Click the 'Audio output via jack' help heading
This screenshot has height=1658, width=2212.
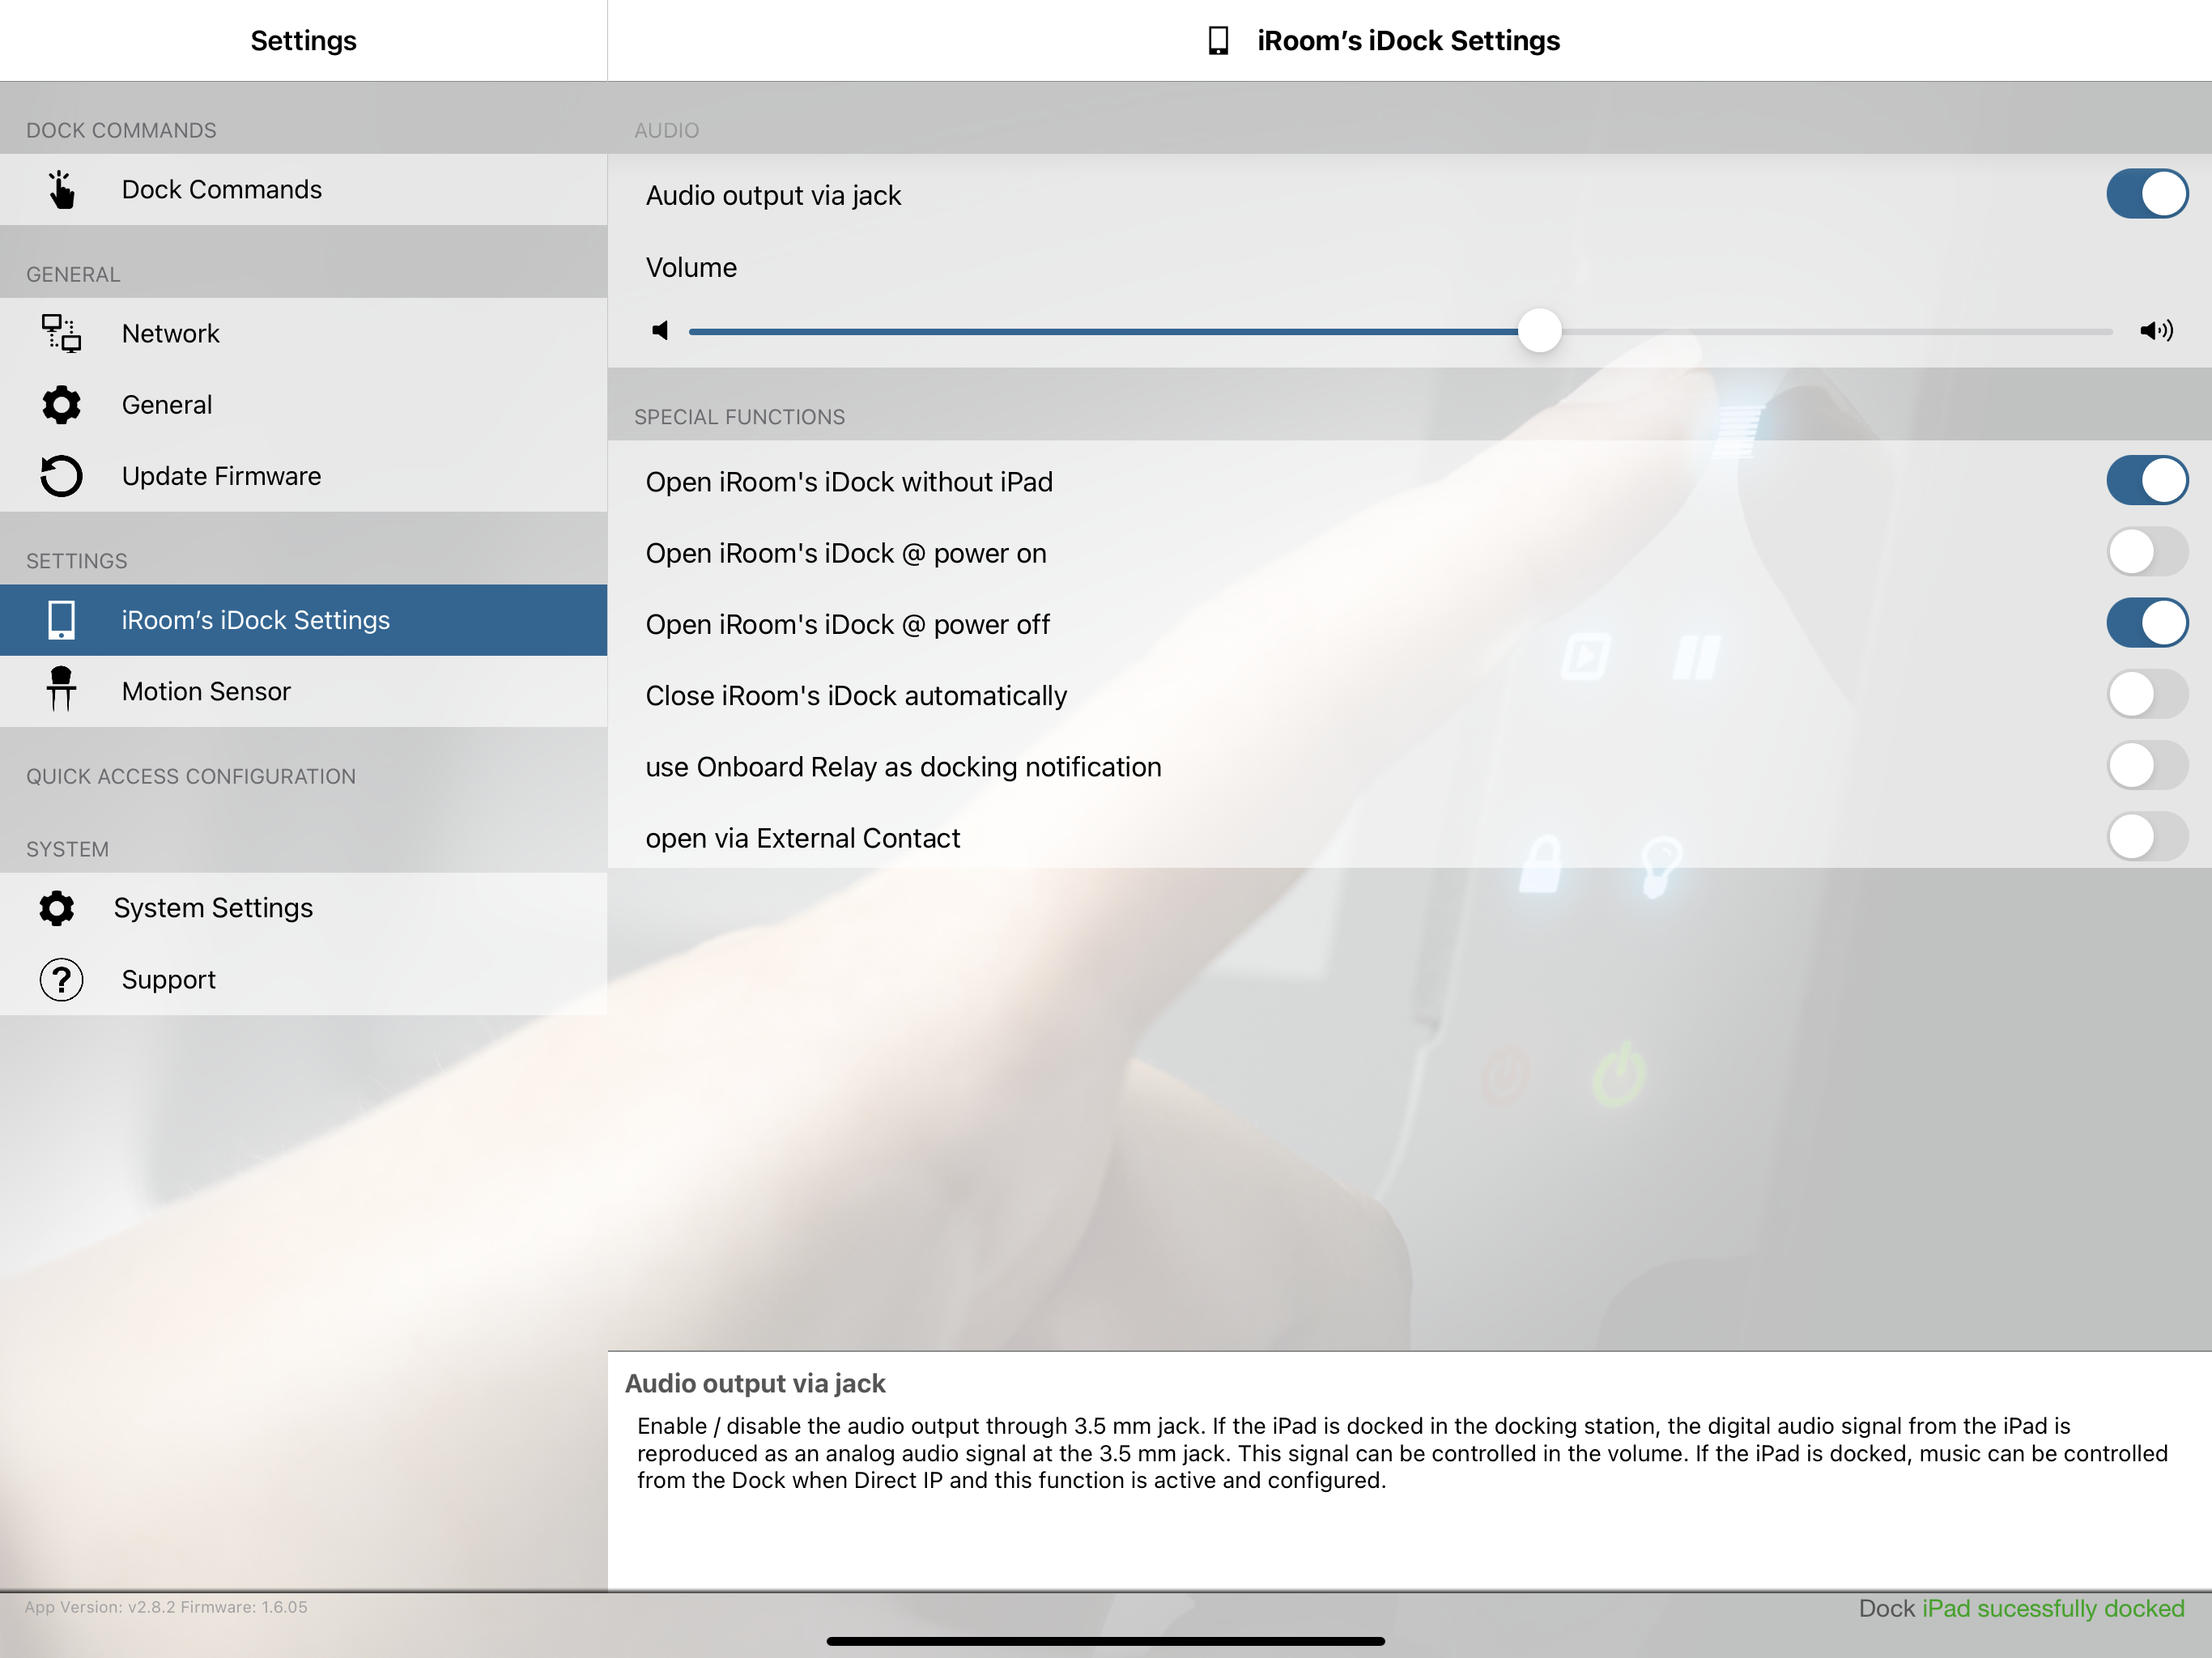pyautogui.click(x=755, y=1383)
